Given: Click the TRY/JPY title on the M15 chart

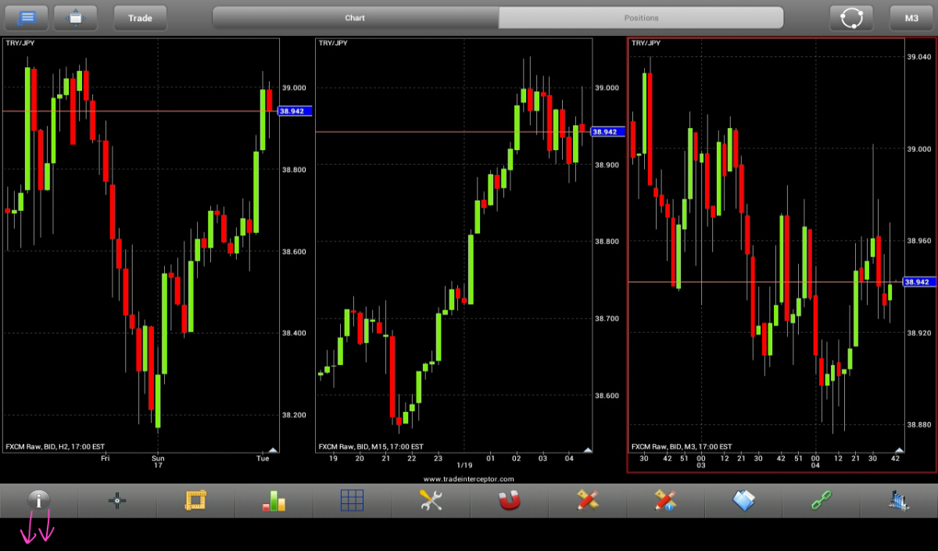Looking at the screenshot, I should click(x=331, y=43).
